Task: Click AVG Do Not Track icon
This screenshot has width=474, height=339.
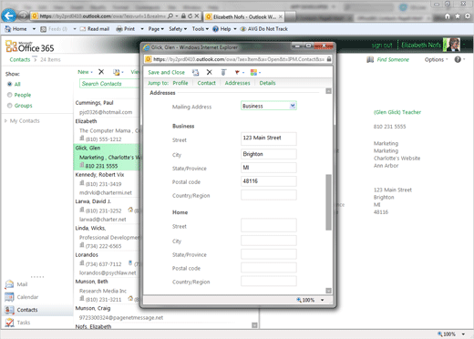Action: 242,29
